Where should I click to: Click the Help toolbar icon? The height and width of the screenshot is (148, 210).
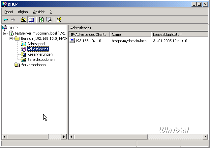(x=59, y=20)
